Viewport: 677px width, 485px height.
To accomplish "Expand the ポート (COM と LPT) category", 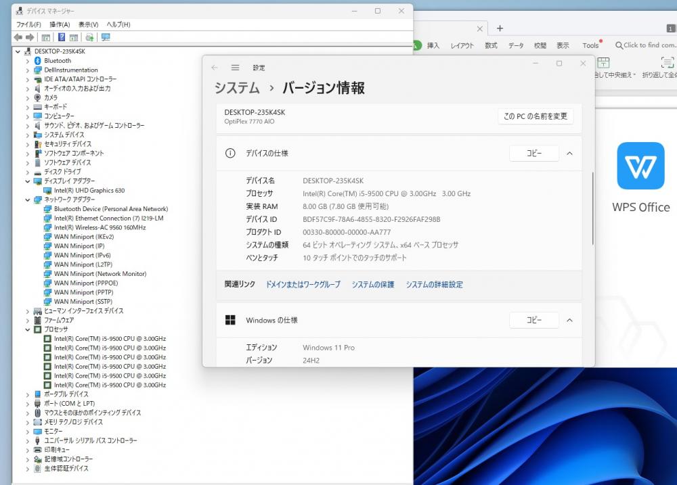I will 28,404.
